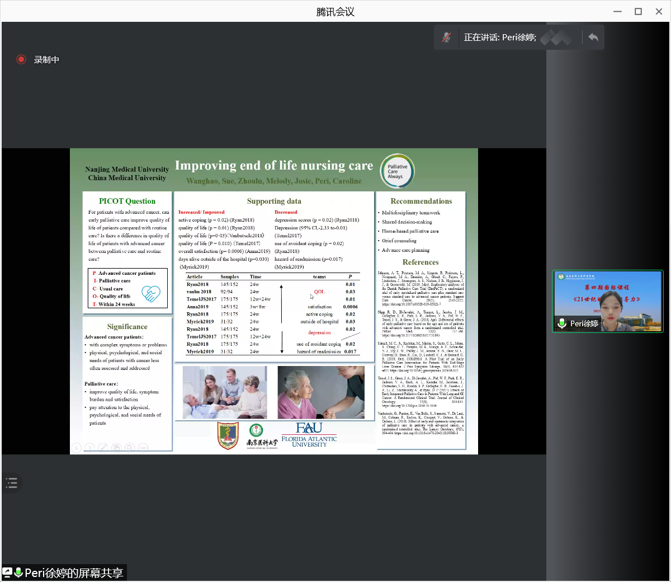Open more options ellipsis on slideshow toolbar
The image size is (671, 582).
pos(143,447)
